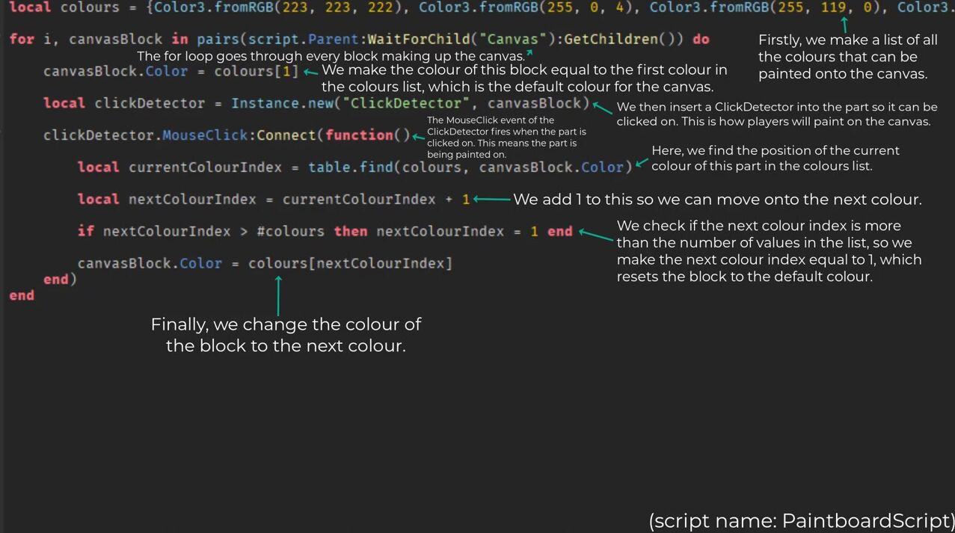Image resolution: width=955 pixels, height=533 pixels.
Task: Click the 'script name: PaintboardScript' caption
Action: tap(801, 520)
